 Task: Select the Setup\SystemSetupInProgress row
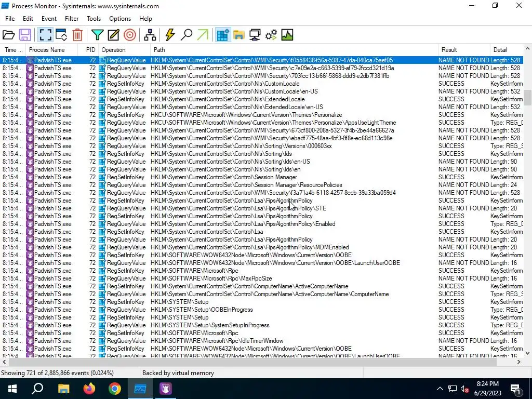point(261,325)
